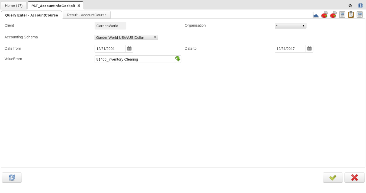Open the Accounting Schema dropdown

pyautogui.click(x=126, y=37)
